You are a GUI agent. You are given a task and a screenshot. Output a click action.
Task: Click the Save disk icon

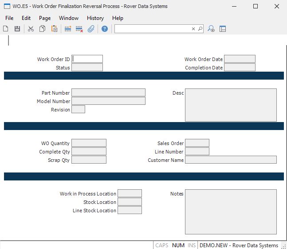point(17,29)
